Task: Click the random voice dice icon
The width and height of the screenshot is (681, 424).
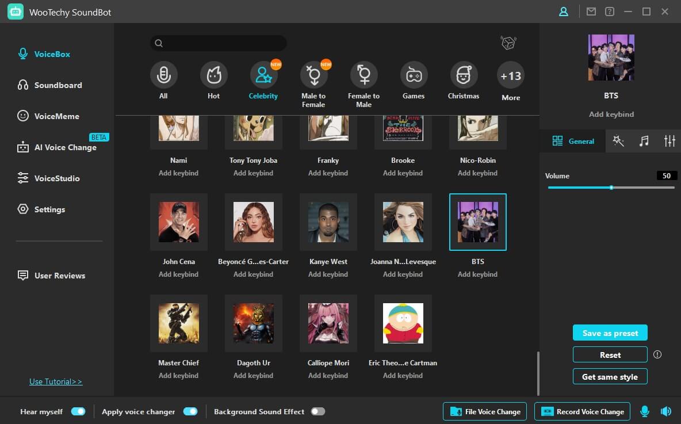Action: coord(508,43)
